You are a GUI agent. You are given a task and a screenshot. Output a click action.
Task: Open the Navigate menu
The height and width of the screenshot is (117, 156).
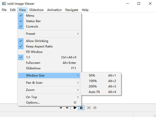point(72,10)
